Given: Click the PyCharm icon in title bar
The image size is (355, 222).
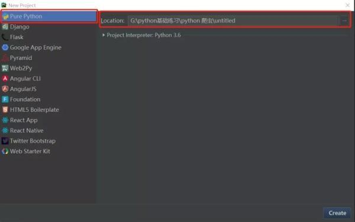Looking at the screenshot, I should click(x=4, y=5).
